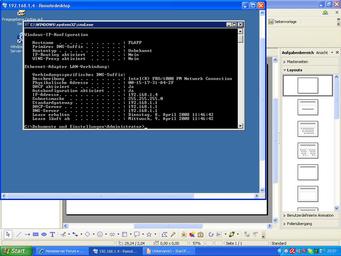Collapse the Layouts section
Screen dimensions: 341x256
(x=310, y=70)
